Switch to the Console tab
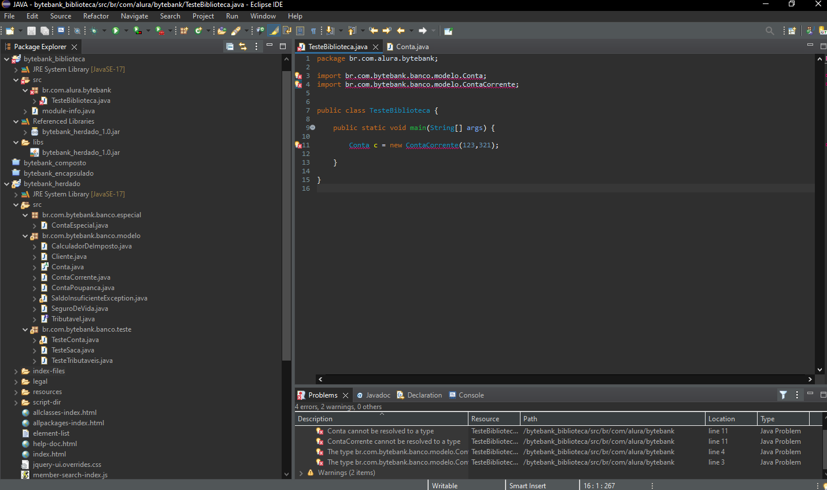This screenshot has height=490, width=827. point(466,395)
